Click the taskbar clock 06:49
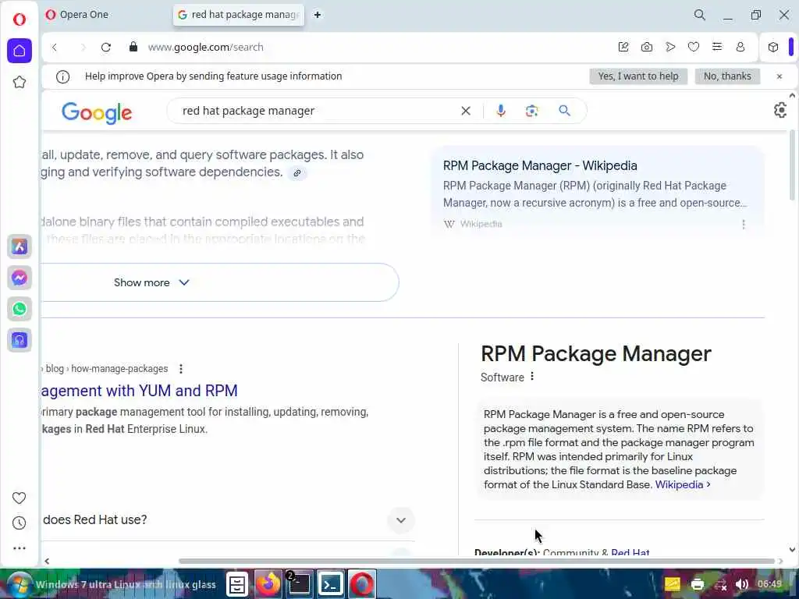 pyautogui.click(x=769, y=583)
